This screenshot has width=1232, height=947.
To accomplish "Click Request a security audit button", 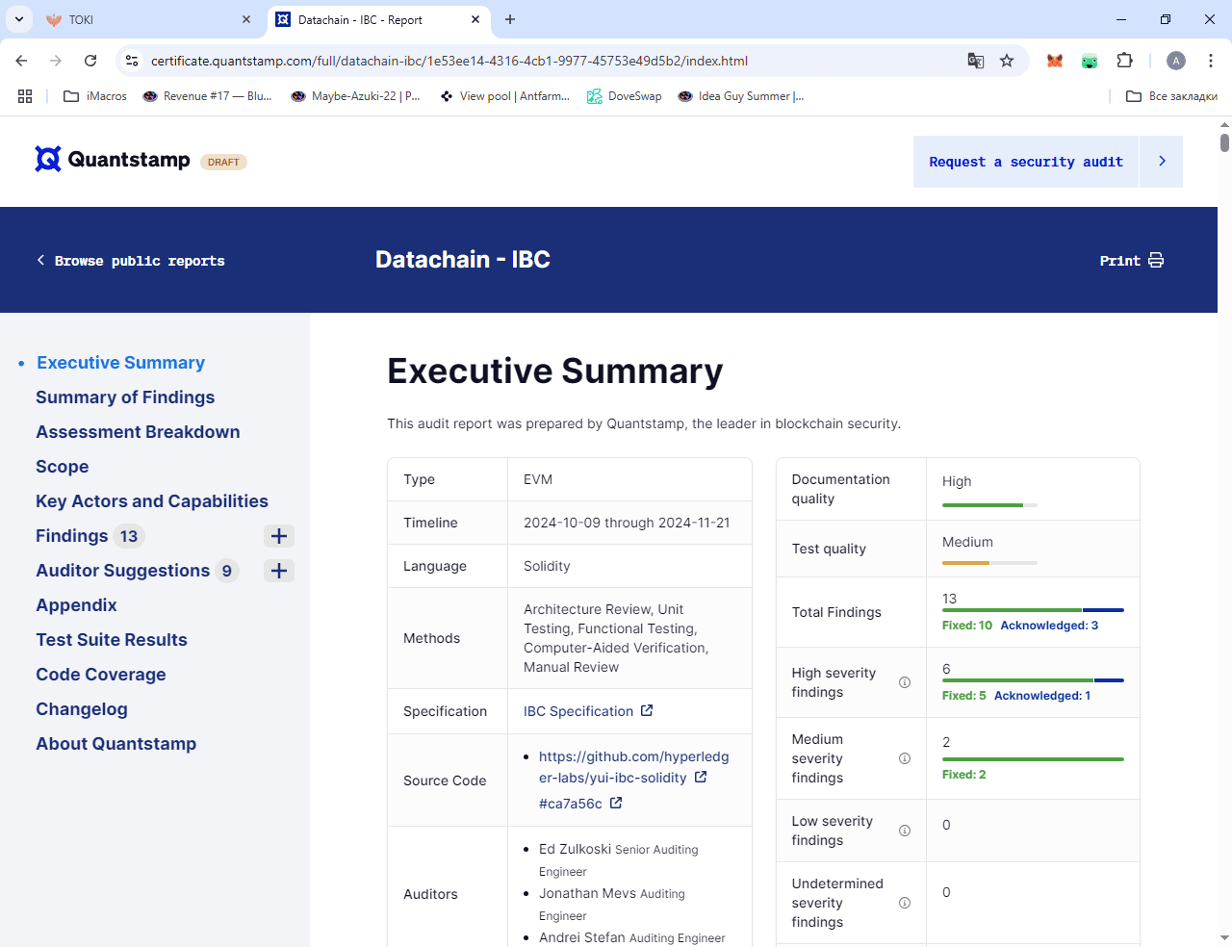I will [1026, 162].
